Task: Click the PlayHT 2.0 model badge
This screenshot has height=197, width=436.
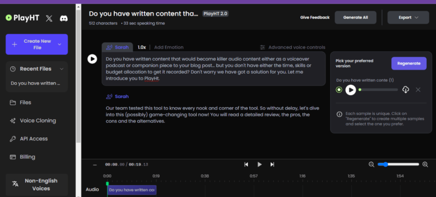Action: pos(216,13)
